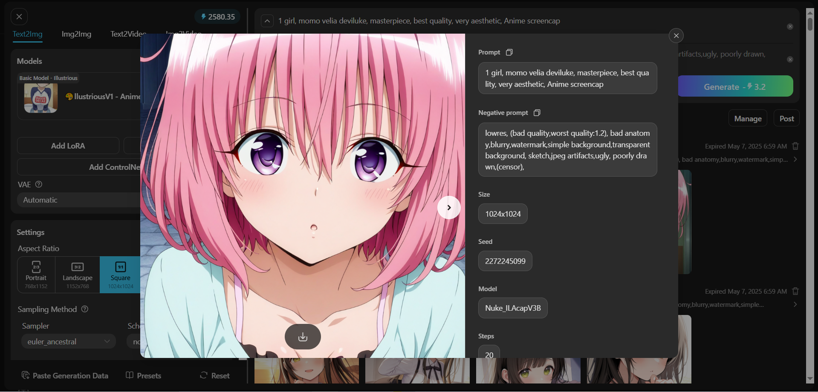Open VAE help tooltip icon

click(x=39, y=184)
